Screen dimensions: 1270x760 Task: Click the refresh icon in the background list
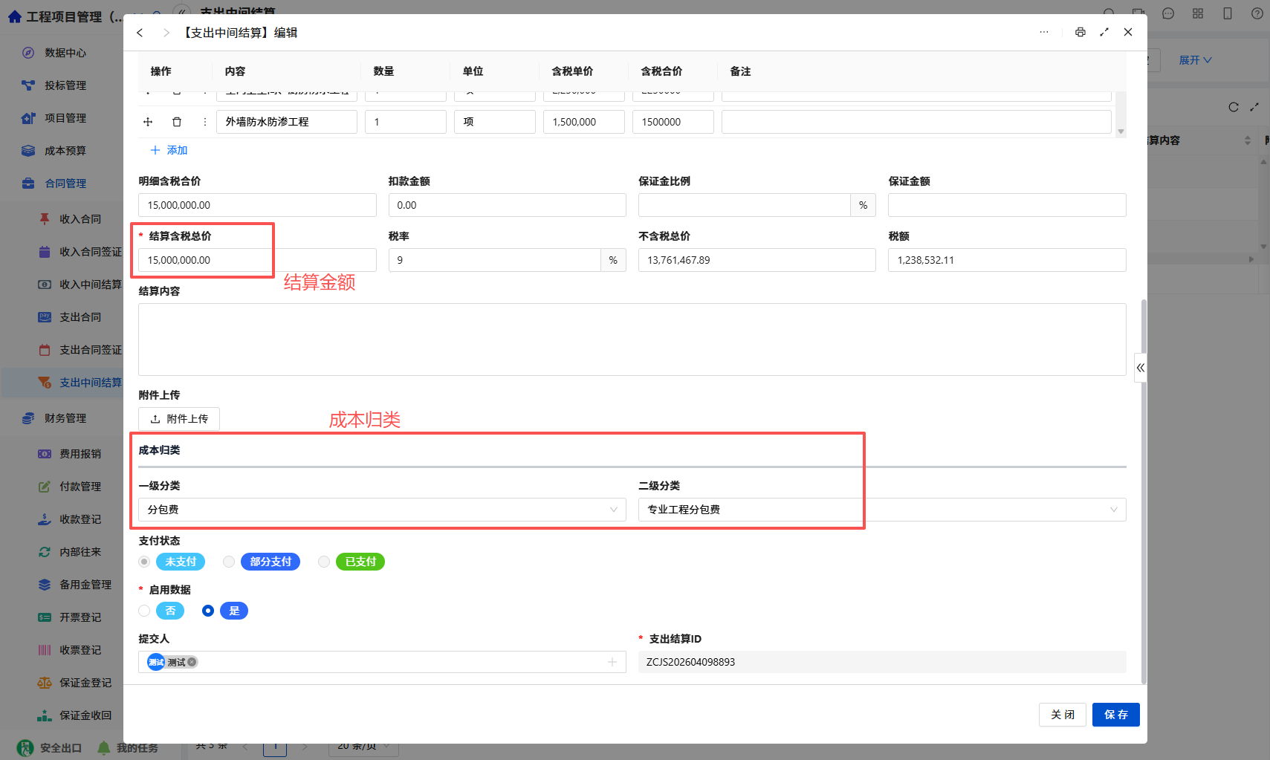(x=1234, y=107)
